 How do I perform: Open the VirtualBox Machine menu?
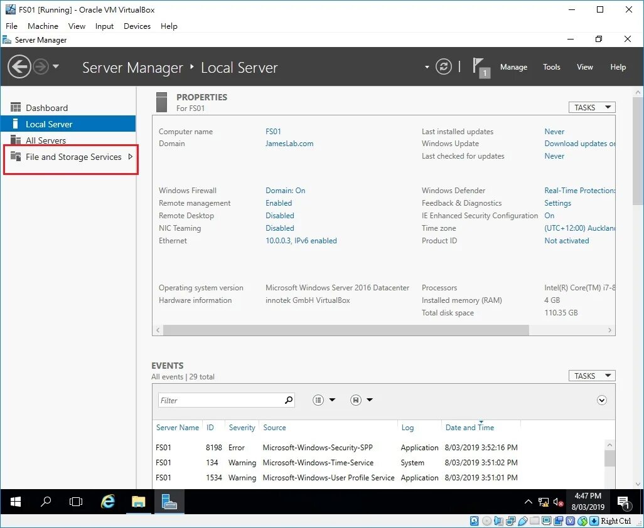[43, 26]
